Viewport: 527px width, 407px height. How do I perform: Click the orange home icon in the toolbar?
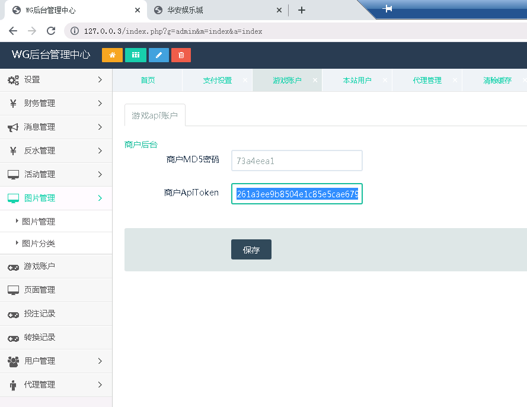point(111,55)
